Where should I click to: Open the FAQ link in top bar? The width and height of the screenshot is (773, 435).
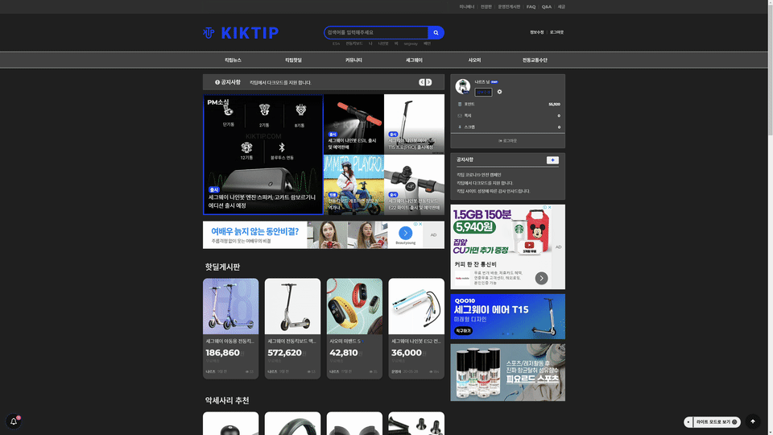tap(531, 7)
